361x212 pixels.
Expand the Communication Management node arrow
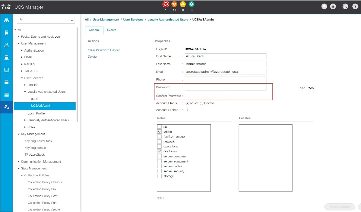pyautogui.click(x=18, y=162)
